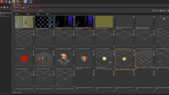Click the down-arrow icon in left panel toolbar

pos(7,7)
